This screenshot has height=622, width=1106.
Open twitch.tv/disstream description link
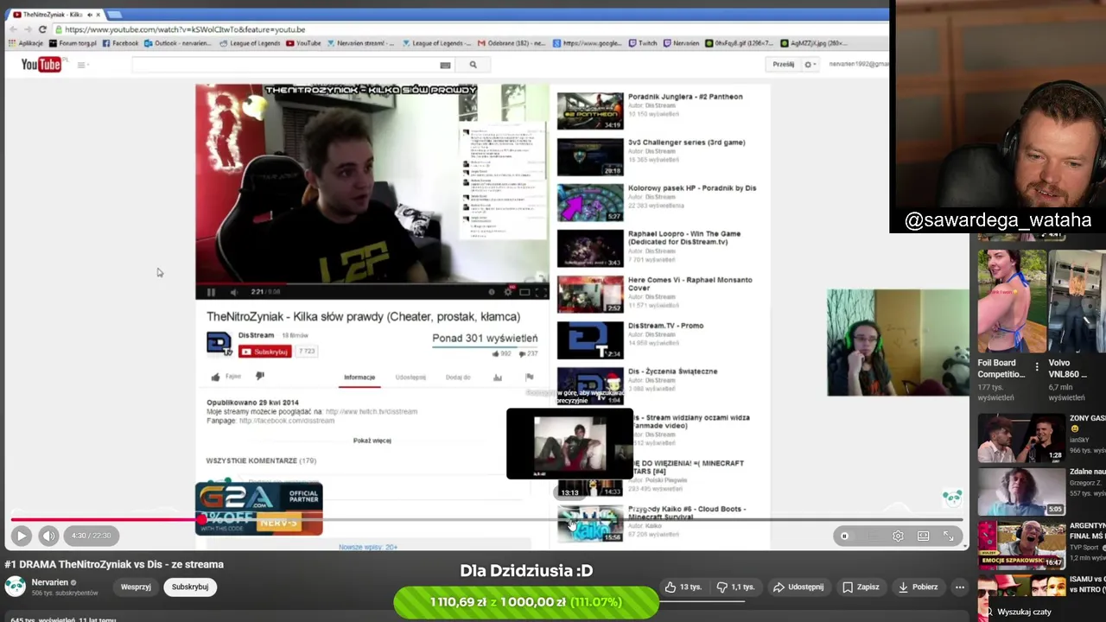coord(372,412)
